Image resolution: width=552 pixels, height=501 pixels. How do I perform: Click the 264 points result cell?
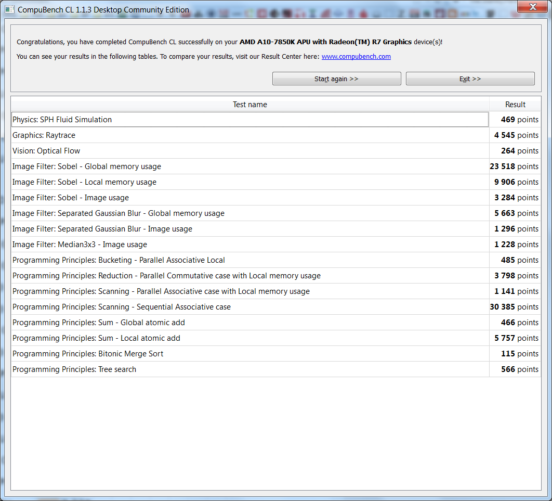click(515, 151)
